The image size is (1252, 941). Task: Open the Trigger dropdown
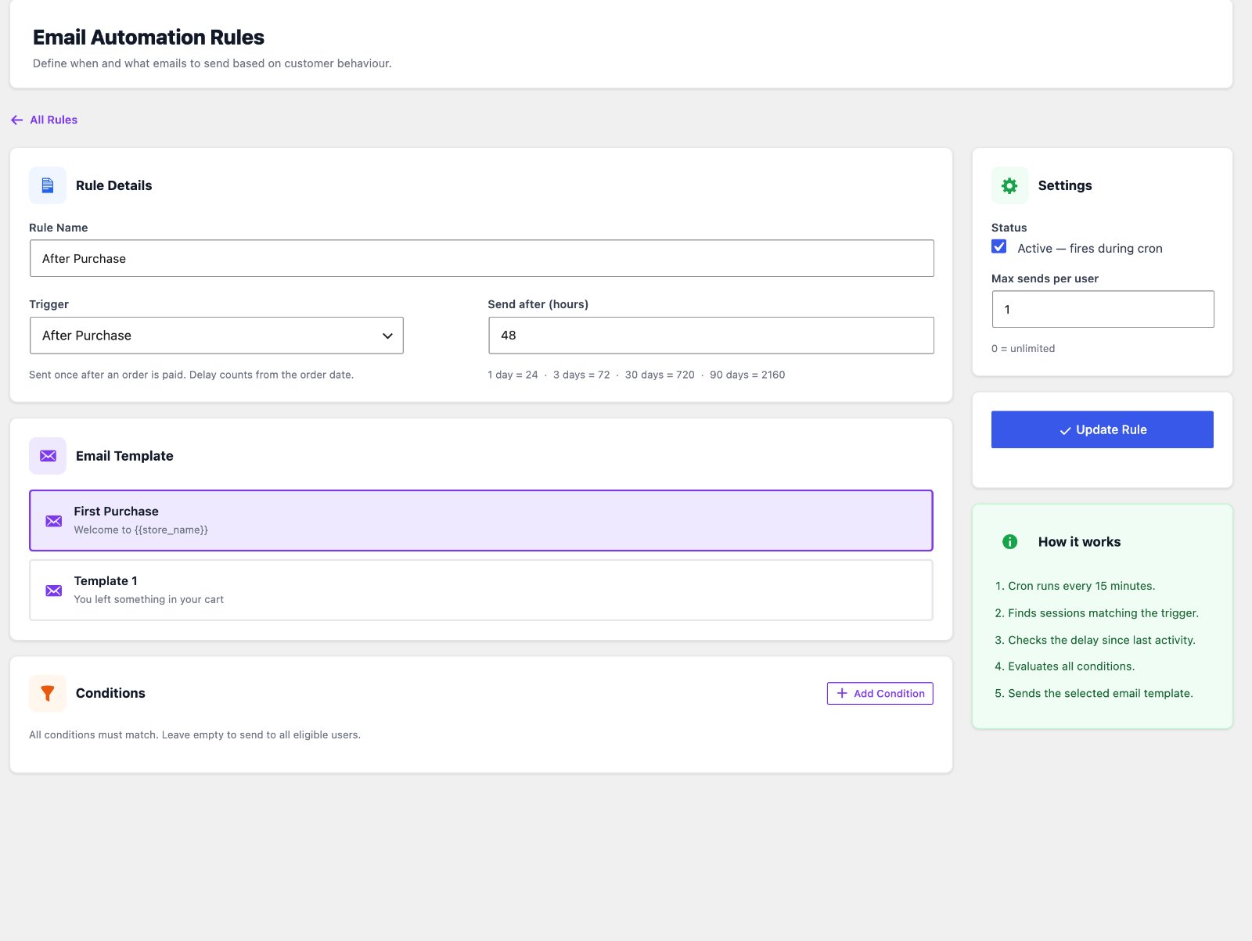pos(216,336)
